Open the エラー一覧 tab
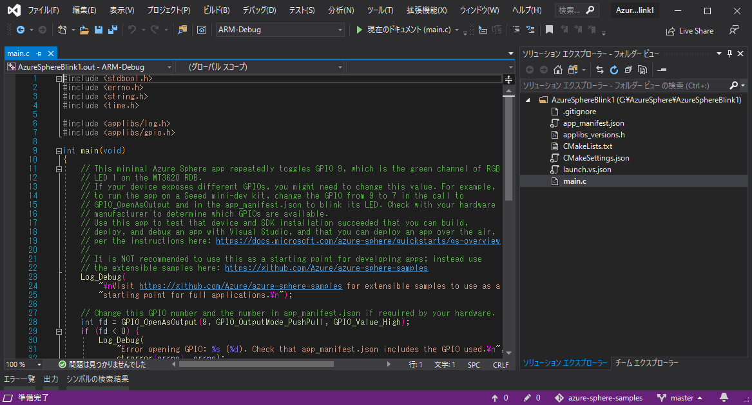Viewport: 752px width, 405px height. [x=20, y=379]
